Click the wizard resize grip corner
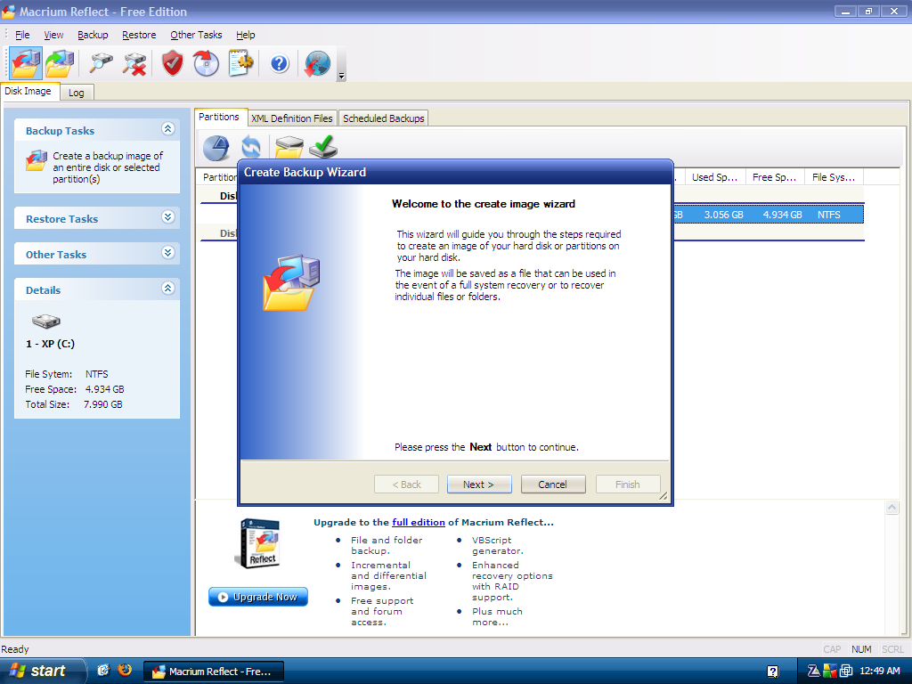The image size is (912, 684). (x=663, y=496)
